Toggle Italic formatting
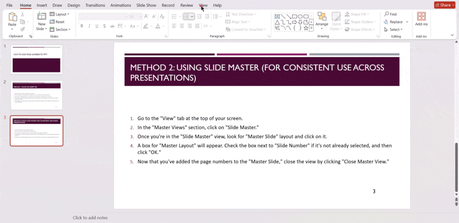459x223 pixels. point(89,26)
